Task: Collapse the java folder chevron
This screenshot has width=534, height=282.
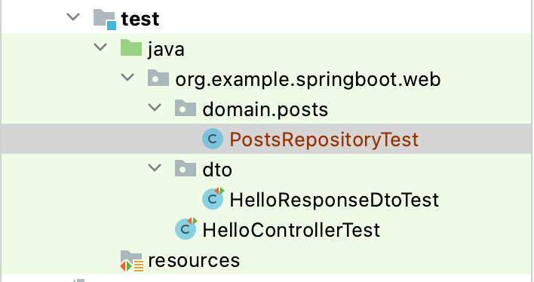Action: click(100, 47)
